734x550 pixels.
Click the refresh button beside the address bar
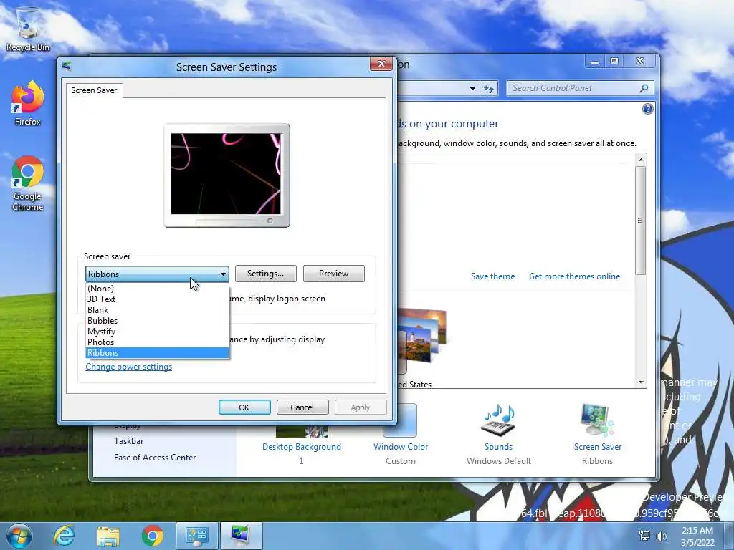(489, 88)
